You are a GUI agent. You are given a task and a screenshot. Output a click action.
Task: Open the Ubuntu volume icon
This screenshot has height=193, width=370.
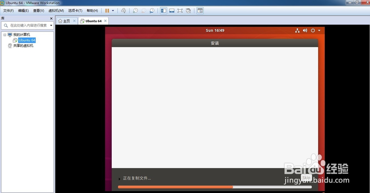coord(305,30)
